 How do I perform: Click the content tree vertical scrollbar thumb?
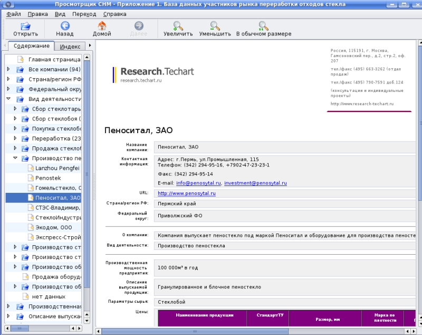(x=87, y=174)
